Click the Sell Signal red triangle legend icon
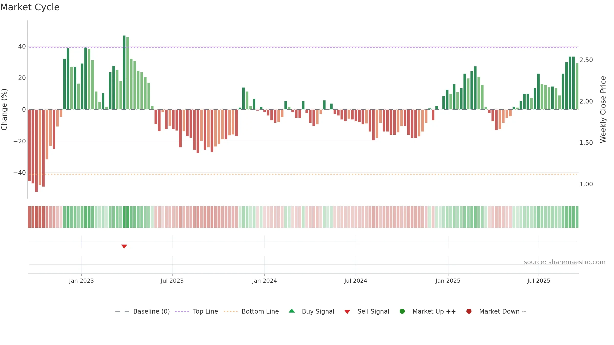This screenshot has width=614, height=345. 347,312
